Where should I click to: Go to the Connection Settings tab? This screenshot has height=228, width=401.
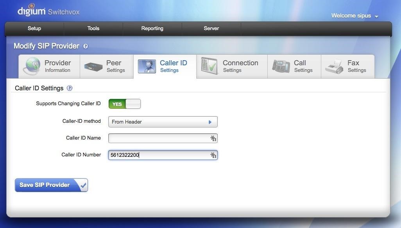click(x=232, y=66)
